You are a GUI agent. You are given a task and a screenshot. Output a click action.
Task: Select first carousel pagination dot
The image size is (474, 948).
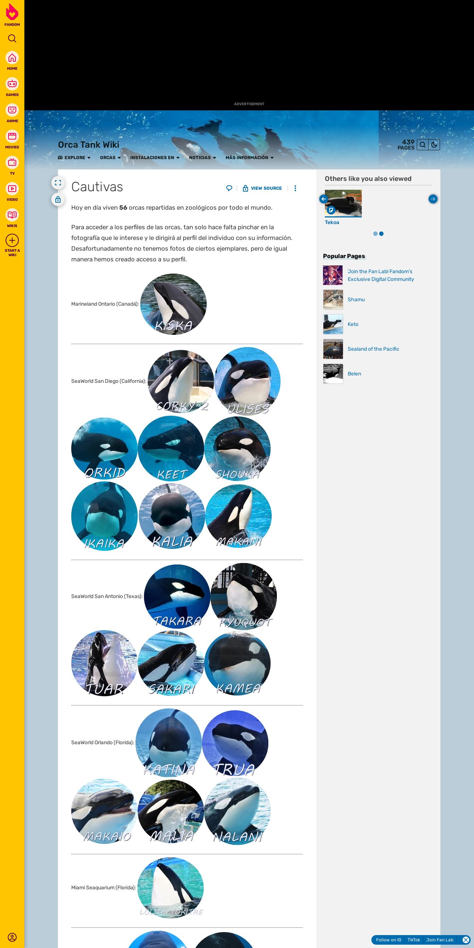375,234
